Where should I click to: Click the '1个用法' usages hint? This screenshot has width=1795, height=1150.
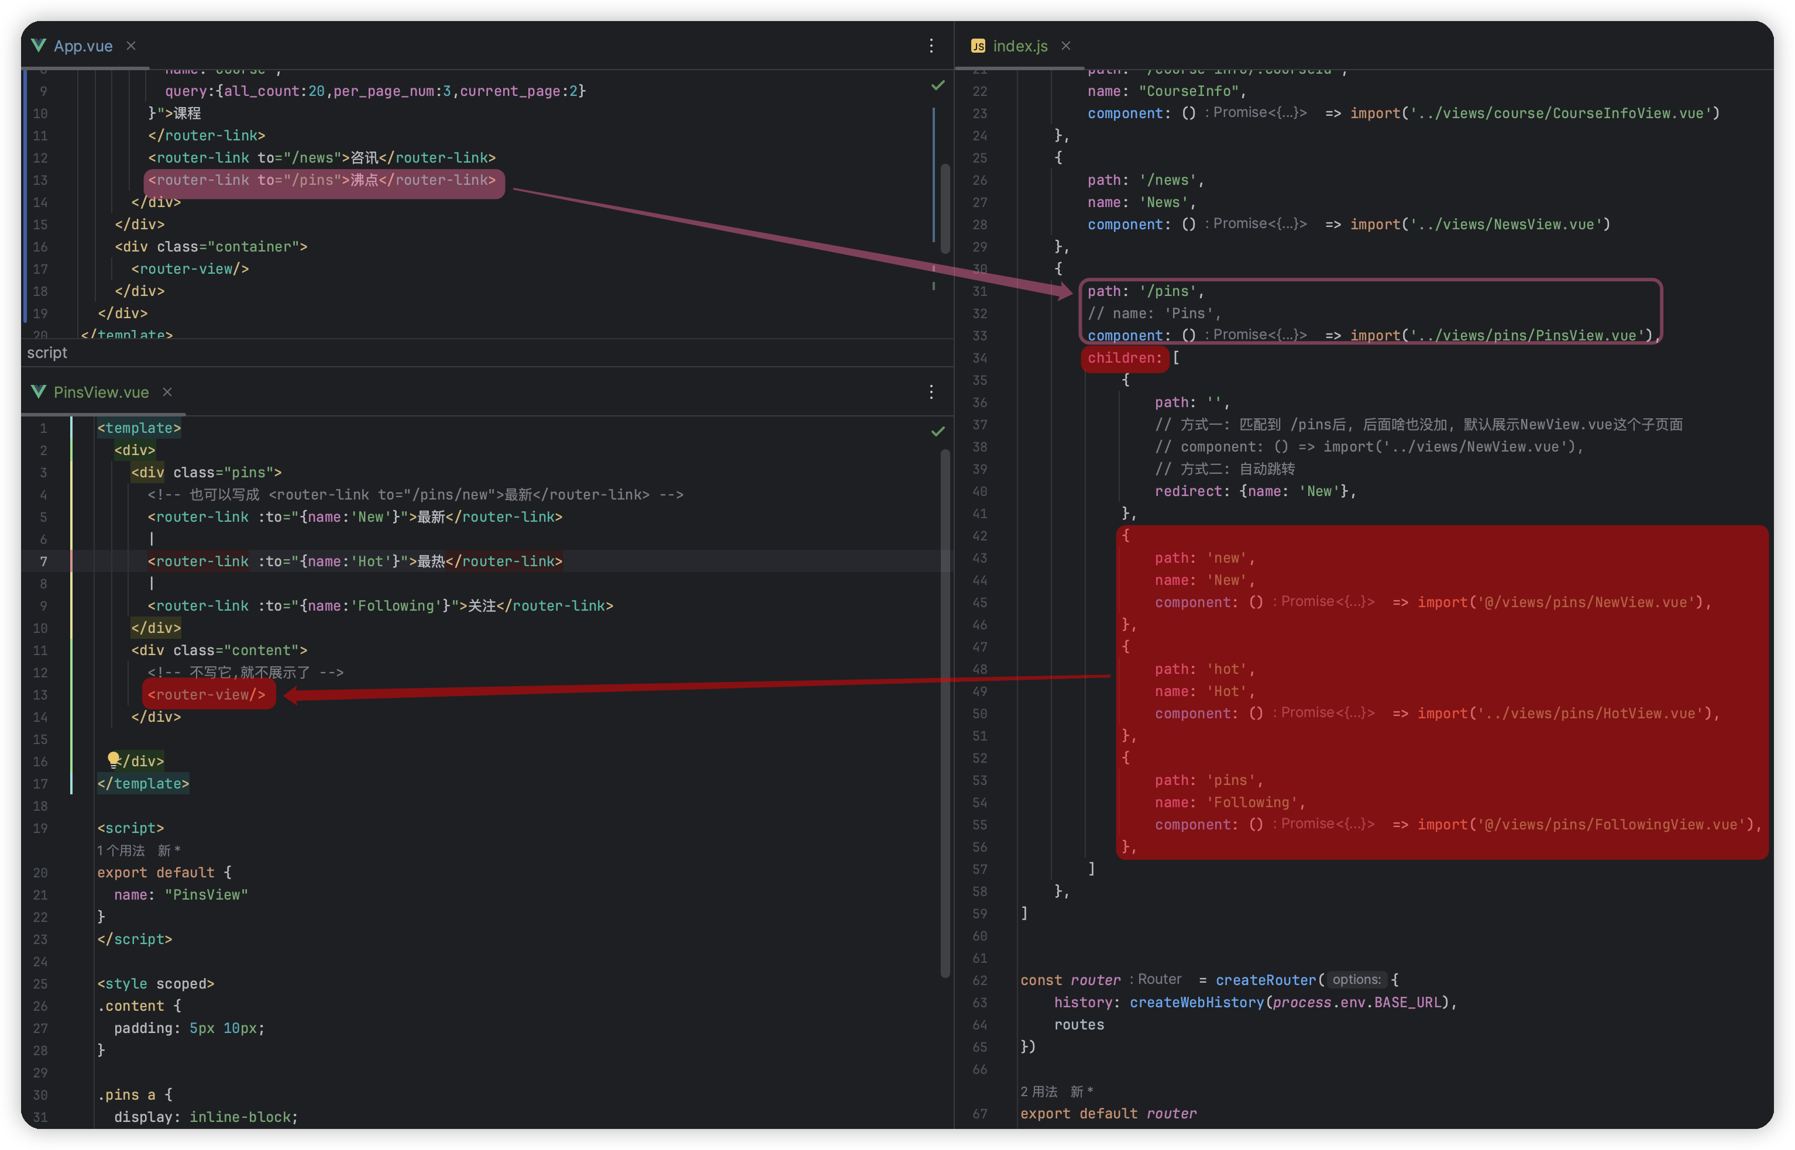(121, 851)
